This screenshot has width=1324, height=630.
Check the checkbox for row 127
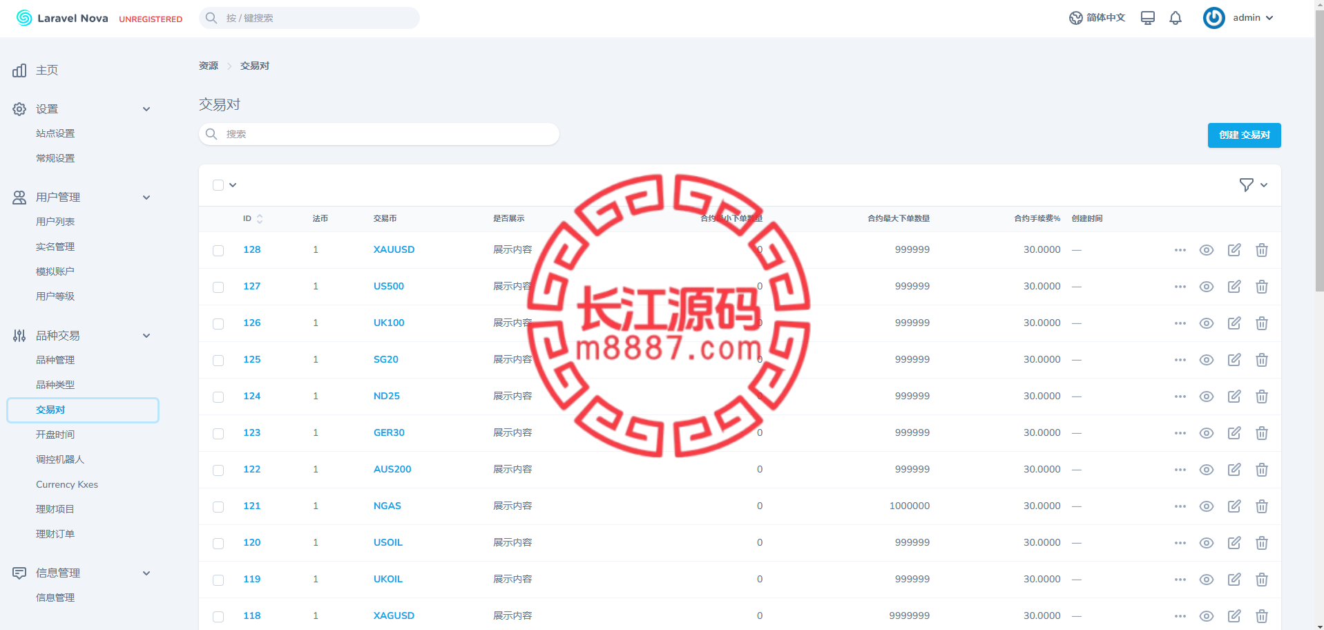pos(218,287)
